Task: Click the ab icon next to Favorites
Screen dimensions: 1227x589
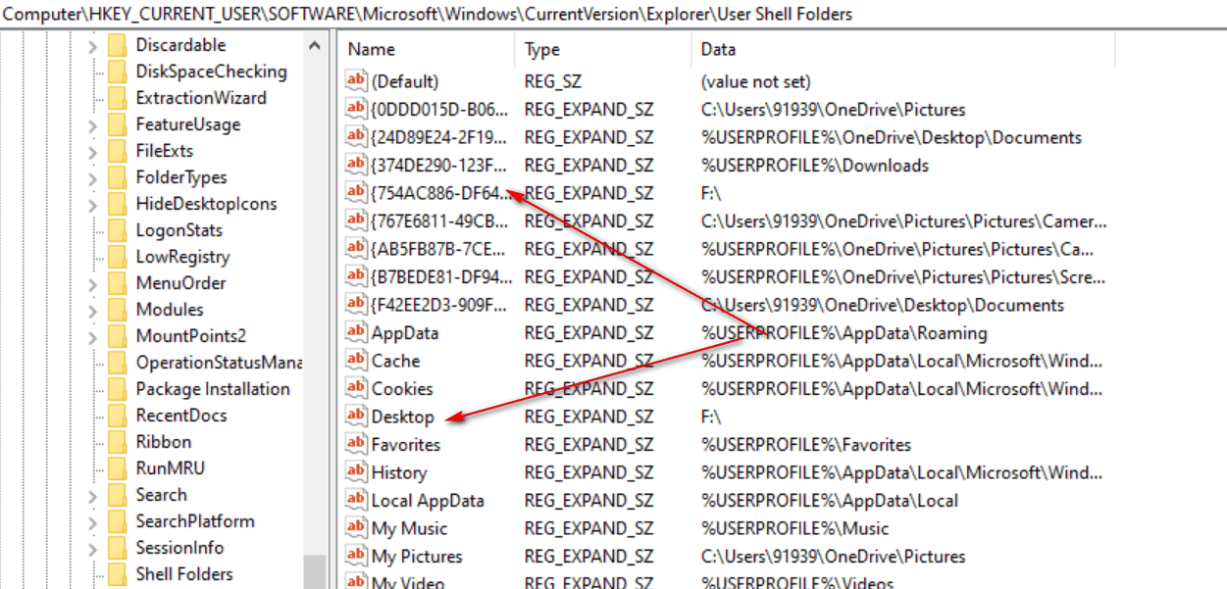Action: (355, 444)
